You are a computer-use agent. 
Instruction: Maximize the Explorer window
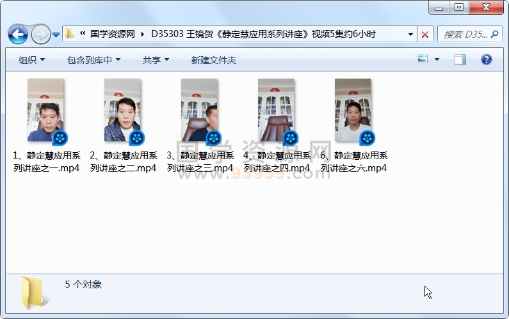click(x=458, y=8)
